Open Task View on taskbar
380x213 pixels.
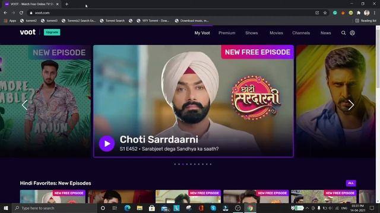(x=115, y=208)
